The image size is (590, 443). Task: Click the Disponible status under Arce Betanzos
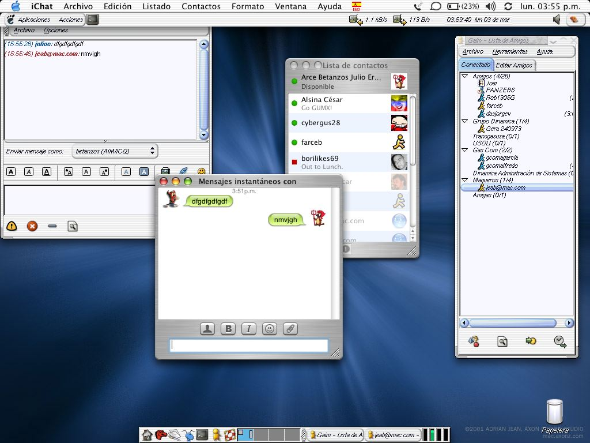coord(317,87)
